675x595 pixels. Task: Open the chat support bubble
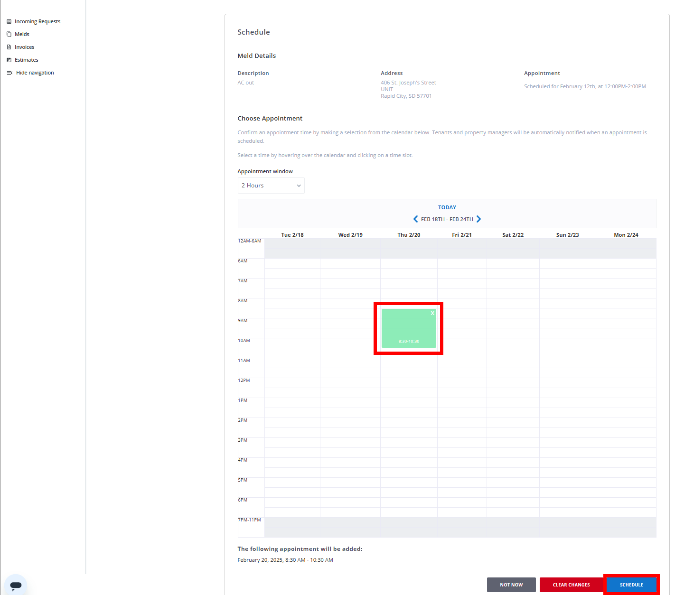coord(16,585)
